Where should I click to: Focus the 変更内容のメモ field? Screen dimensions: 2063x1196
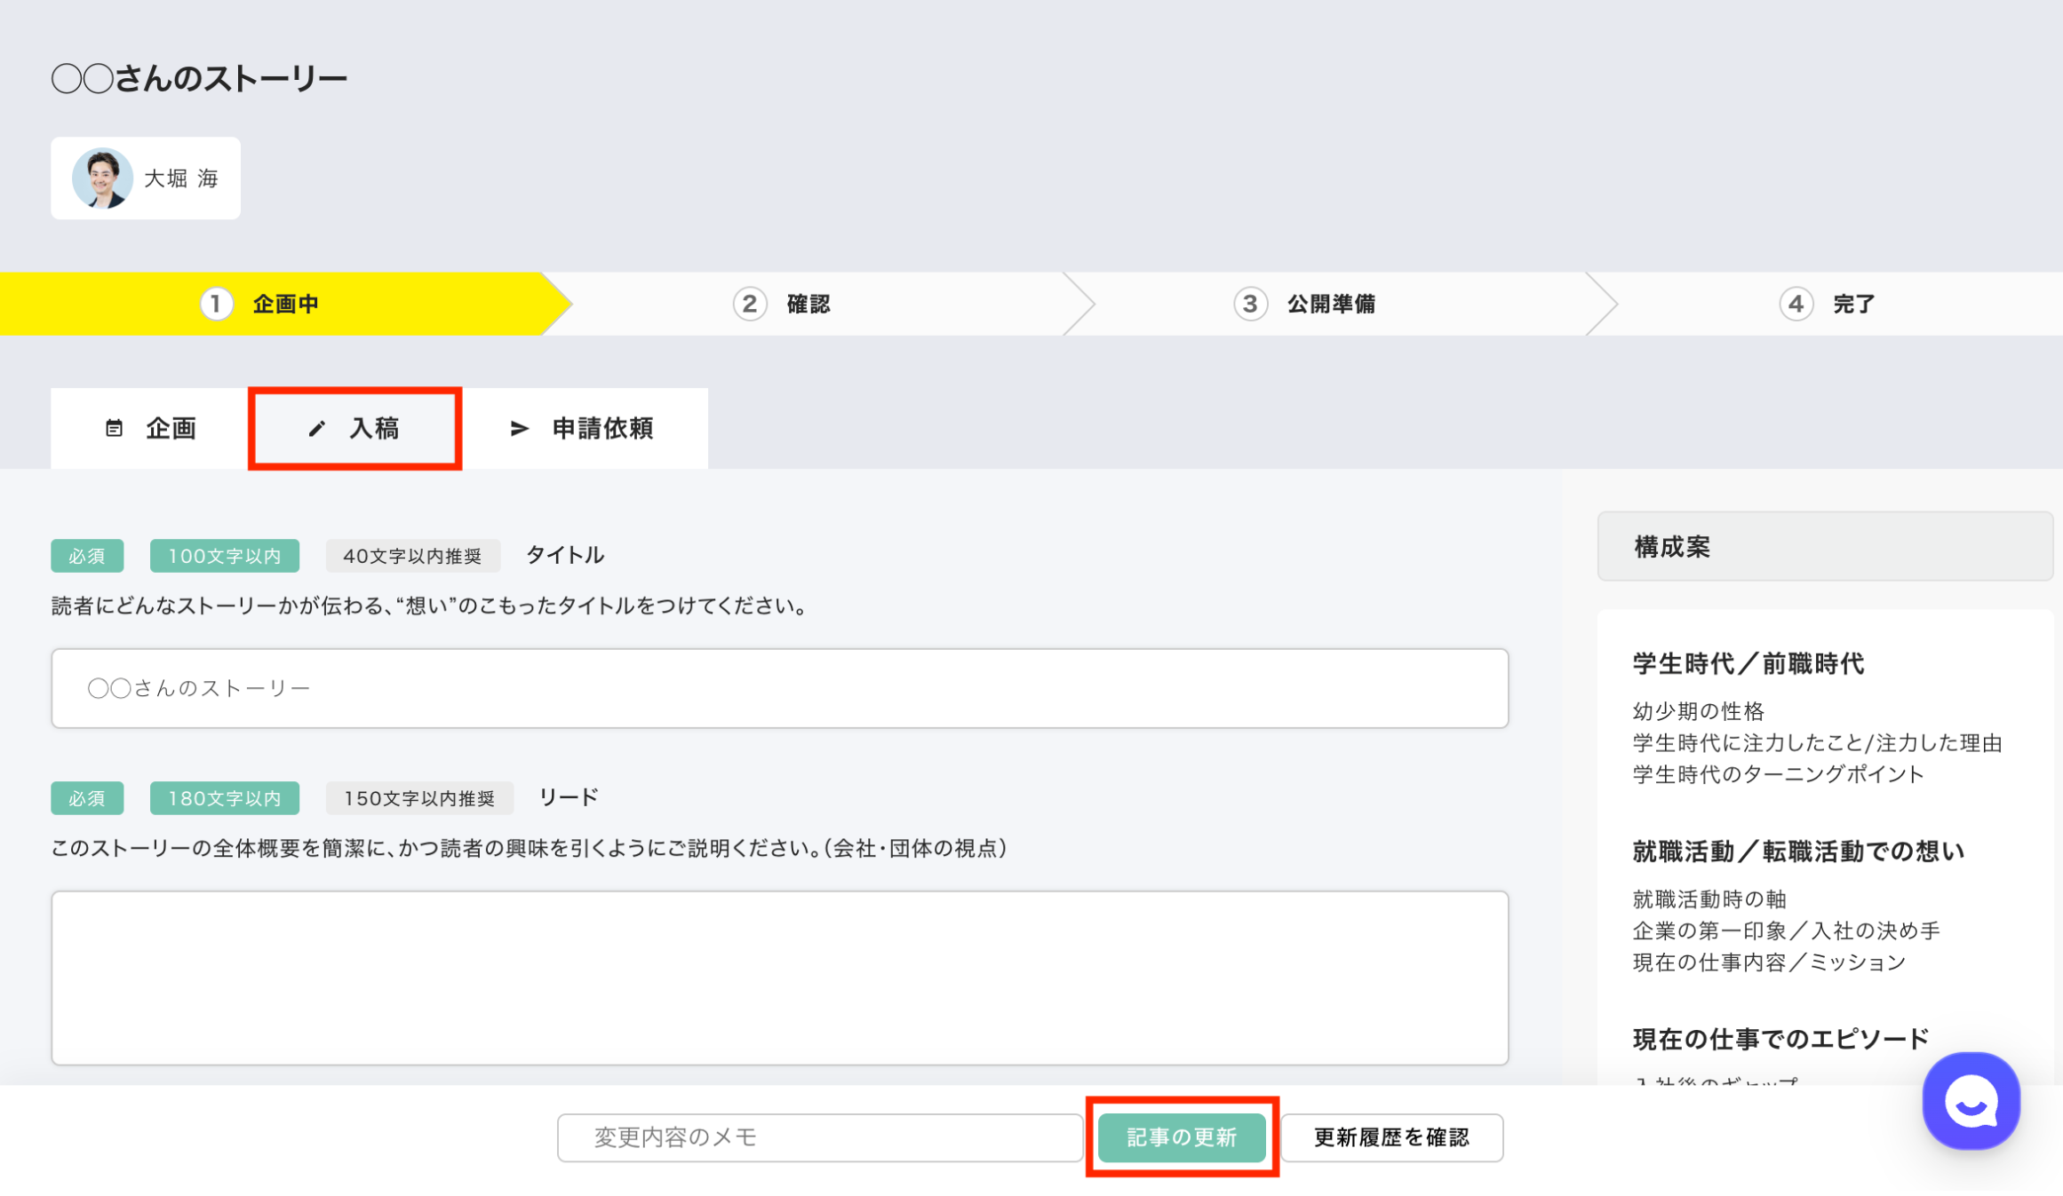coord(818,1137)
